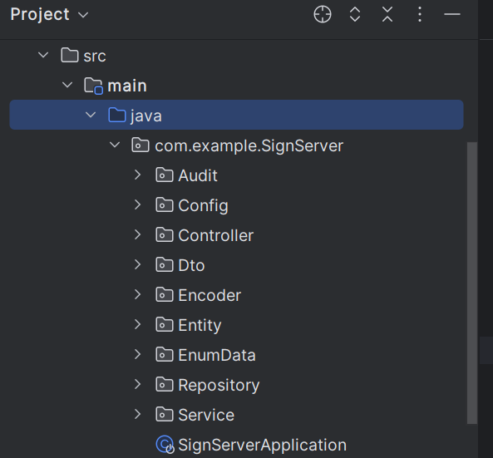Hide the Project tool window
This screenshot has height=458, width=493.
point(452,14)
